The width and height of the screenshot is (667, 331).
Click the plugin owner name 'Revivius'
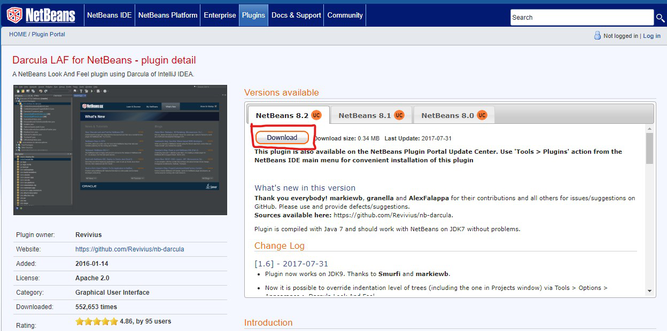tap(89, 234)
